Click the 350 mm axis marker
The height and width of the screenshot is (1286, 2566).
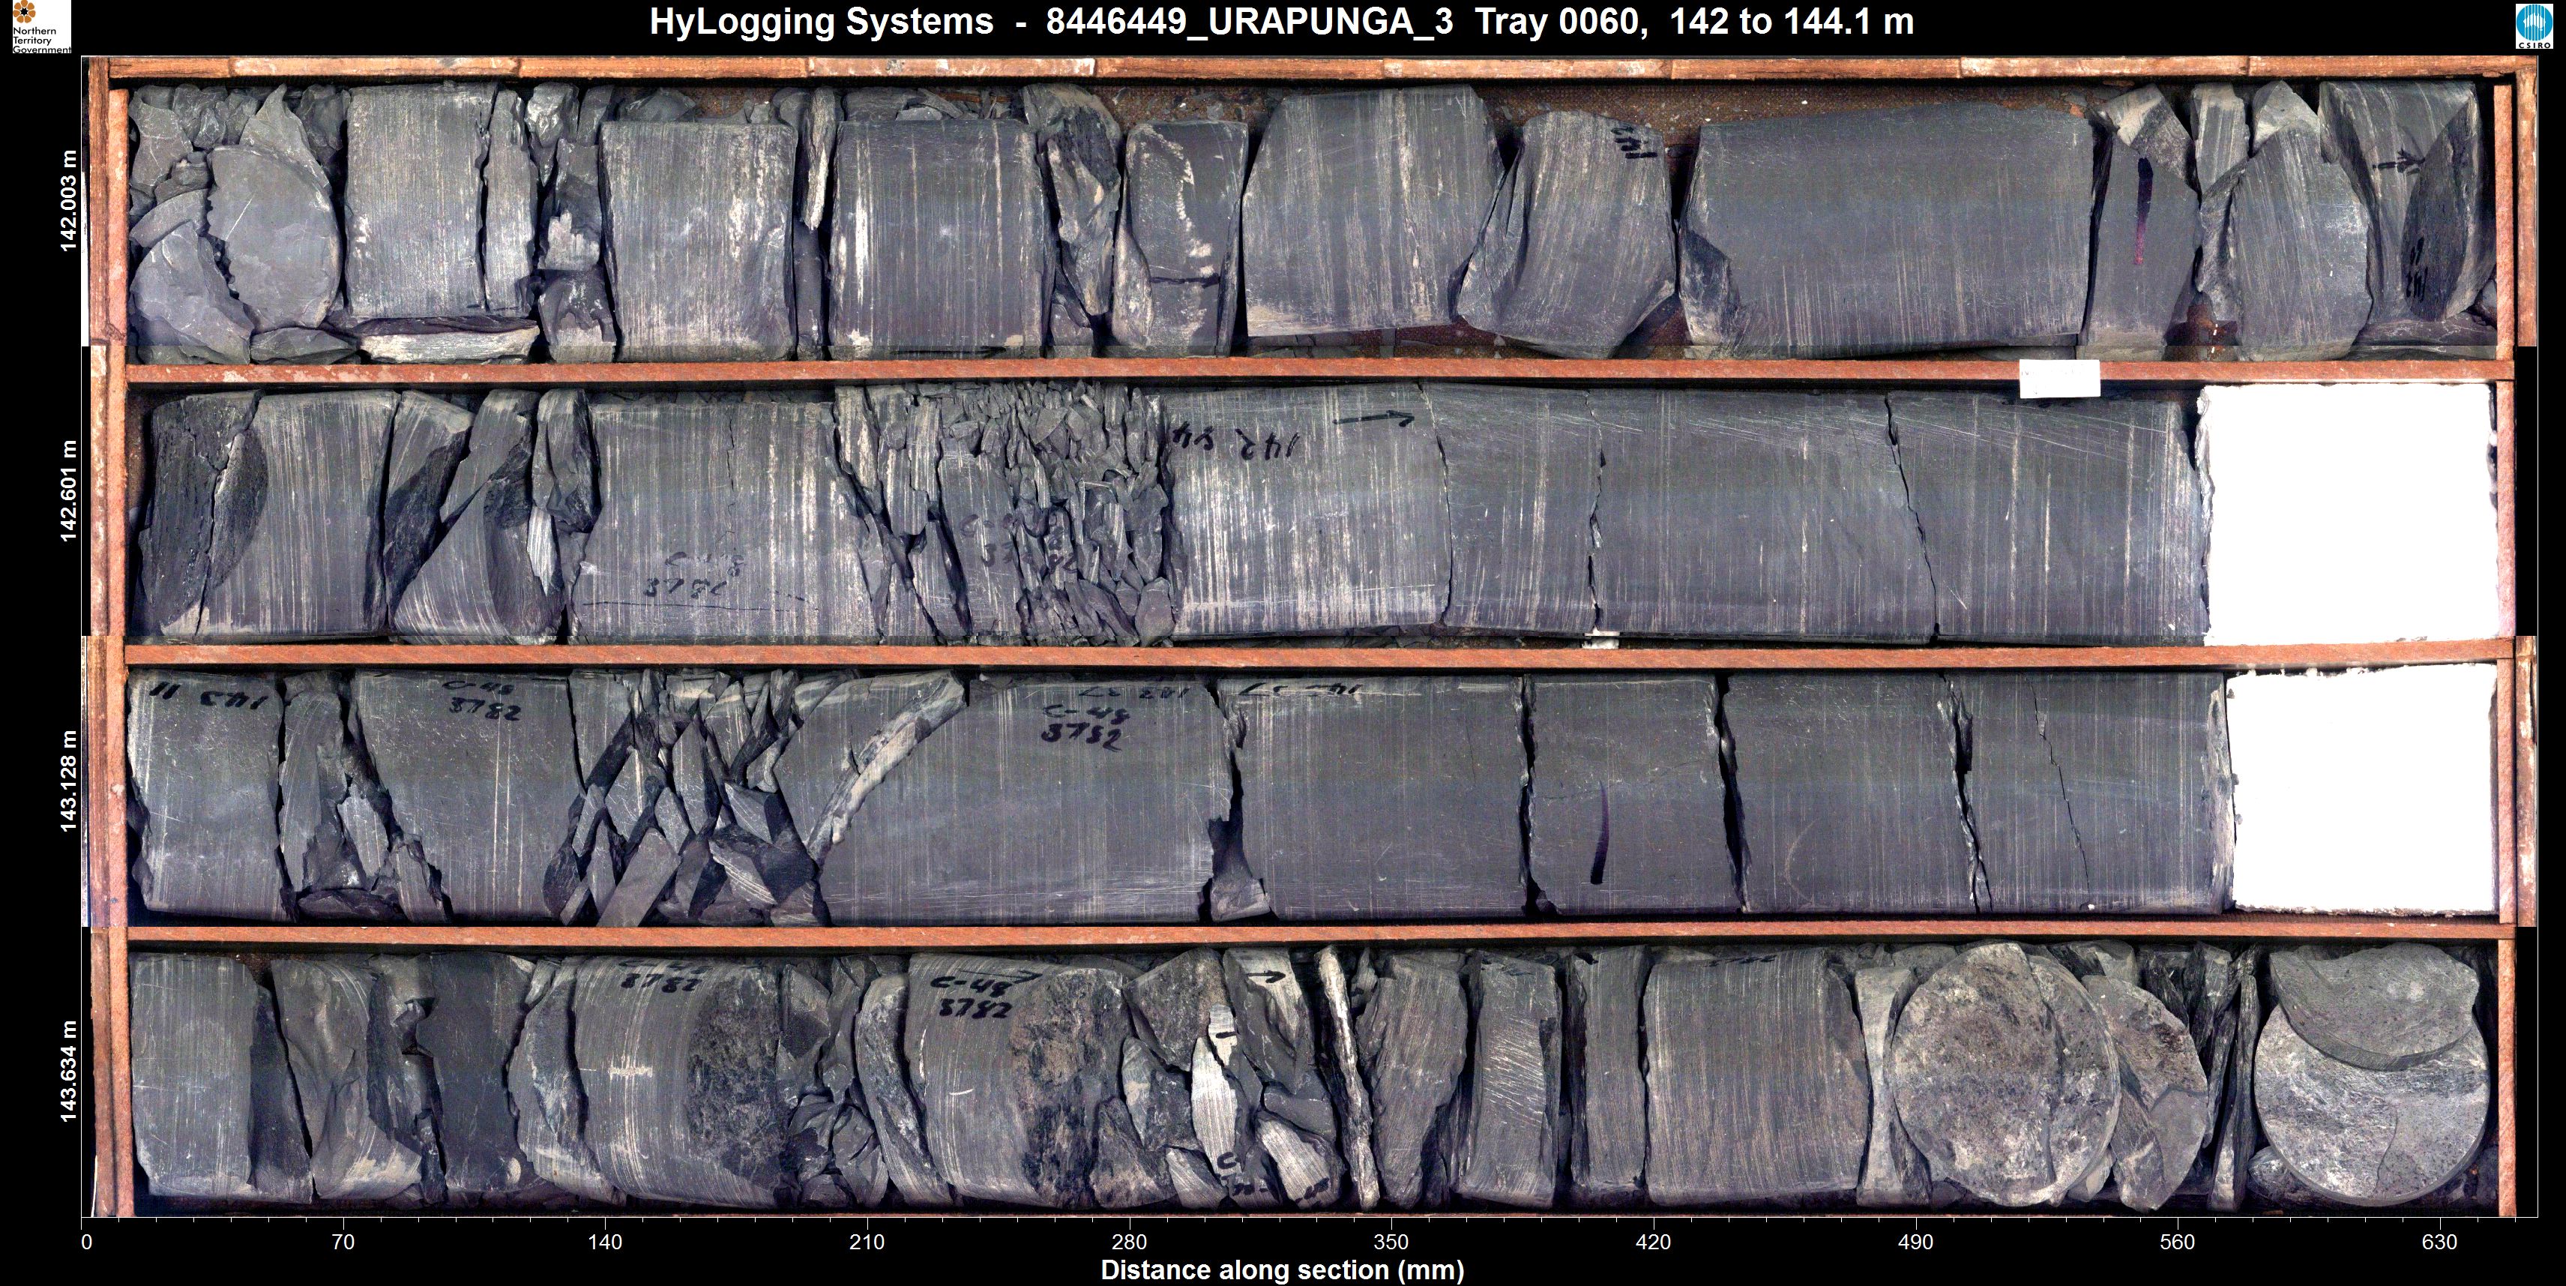[x=1391, y=1243]
